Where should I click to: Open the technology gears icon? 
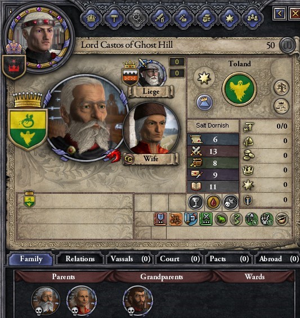(137, 18)
